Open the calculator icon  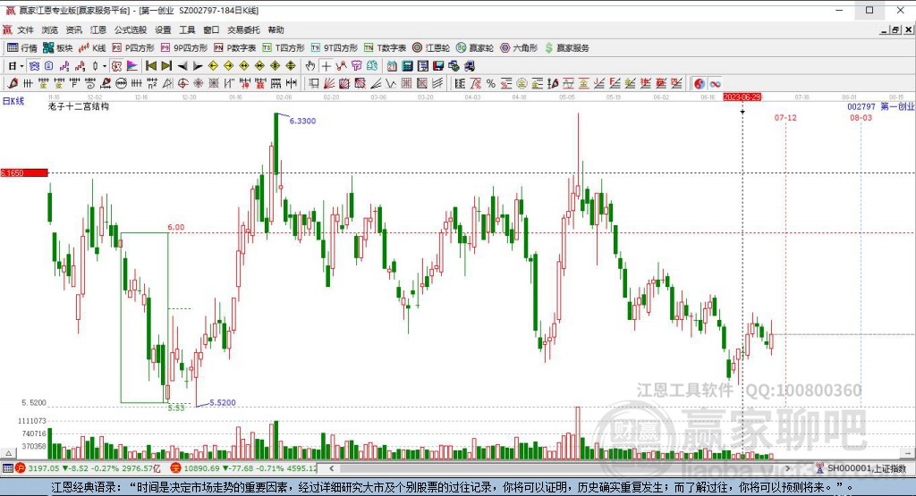coord(408,66)
